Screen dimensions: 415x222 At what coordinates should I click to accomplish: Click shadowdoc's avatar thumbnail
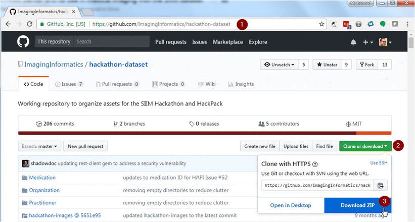[x=25, y=163]
